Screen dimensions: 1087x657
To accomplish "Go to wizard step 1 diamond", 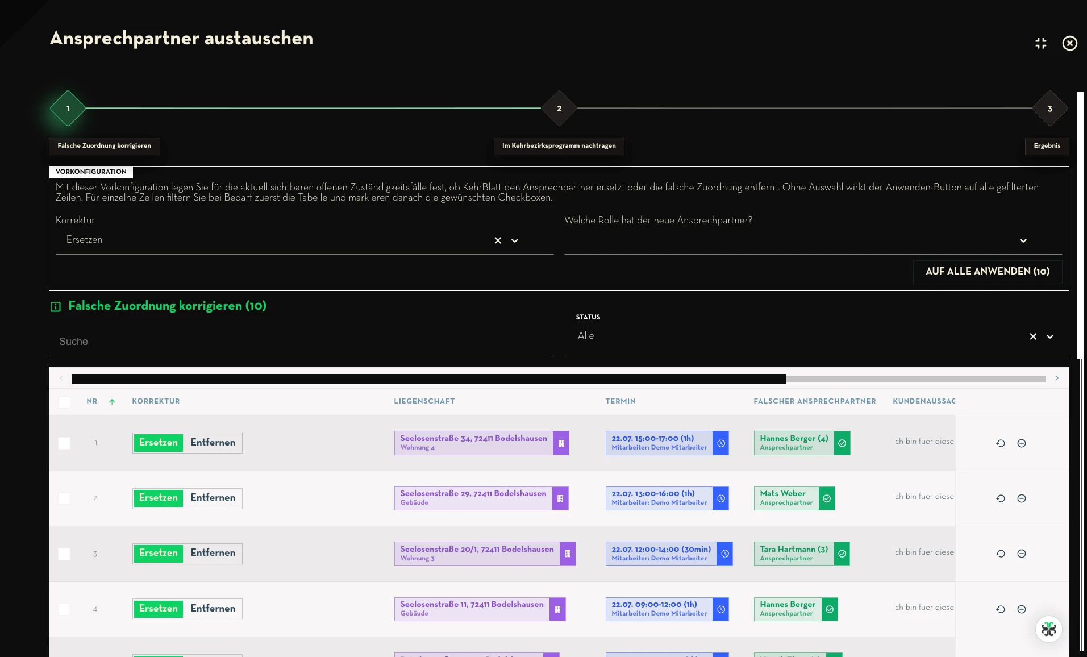I will coord(68,109).
